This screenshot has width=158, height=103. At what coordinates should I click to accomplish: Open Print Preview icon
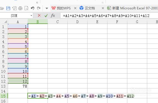pyautogui.click(x=27, y=8)
